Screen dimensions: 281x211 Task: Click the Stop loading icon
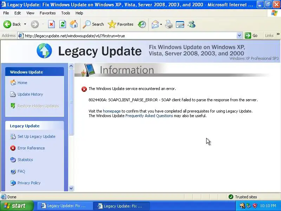51,24
